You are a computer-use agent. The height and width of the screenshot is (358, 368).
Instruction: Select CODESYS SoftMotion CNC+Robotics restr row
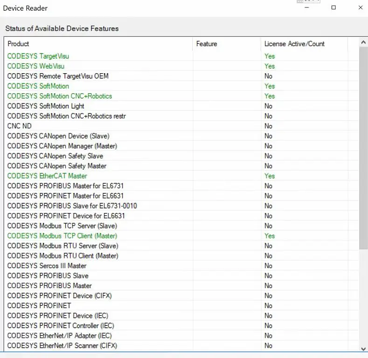[x=181, y=116]
